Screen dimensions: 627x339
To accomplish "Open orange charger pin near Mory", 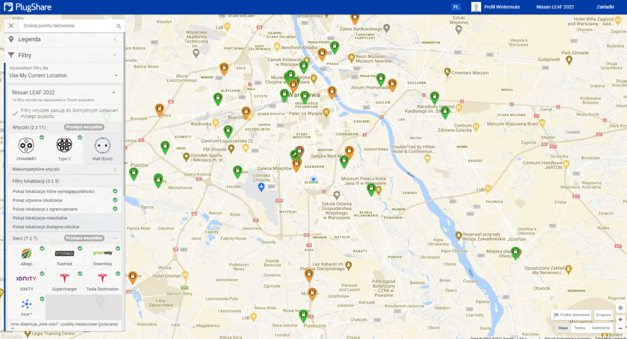I will [160, 110].
